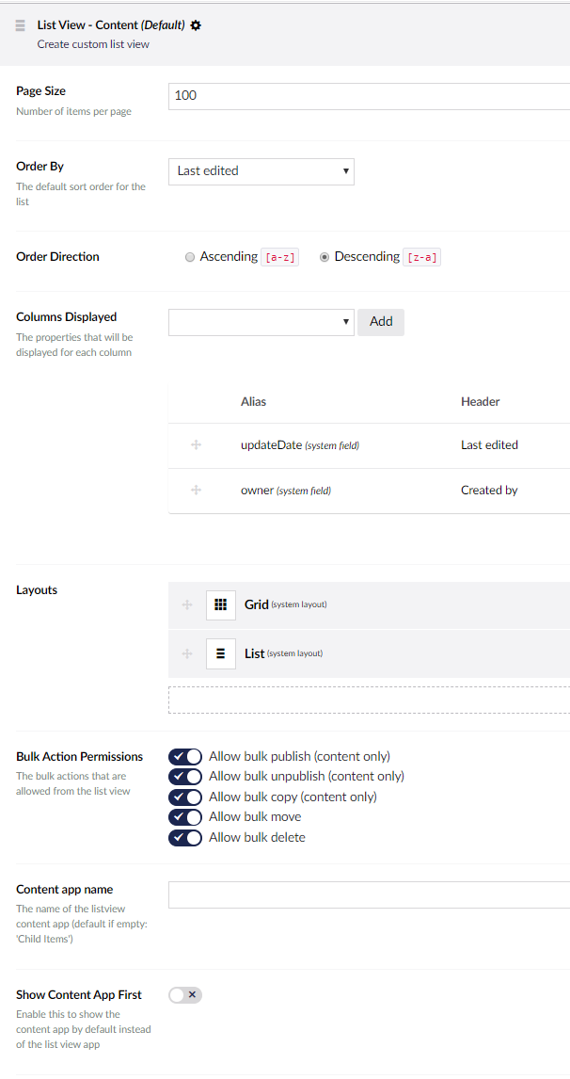This screenshot has height=1079, width=570.
Task: Disable the Allow bulk publish toggle
Action: click(184, 756)
